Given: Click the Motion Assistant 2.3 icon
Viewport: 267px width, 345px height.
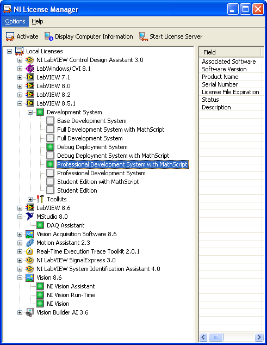Looking at the screenshot, I should click(x=30, y=243).
